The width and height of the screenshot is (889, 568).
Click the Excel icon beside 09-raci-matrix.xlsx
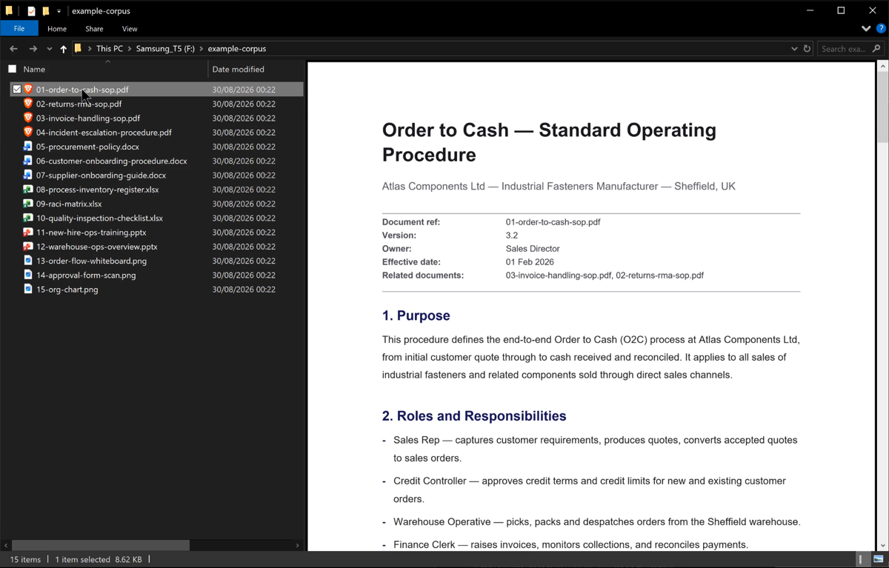tap(28, 204)
